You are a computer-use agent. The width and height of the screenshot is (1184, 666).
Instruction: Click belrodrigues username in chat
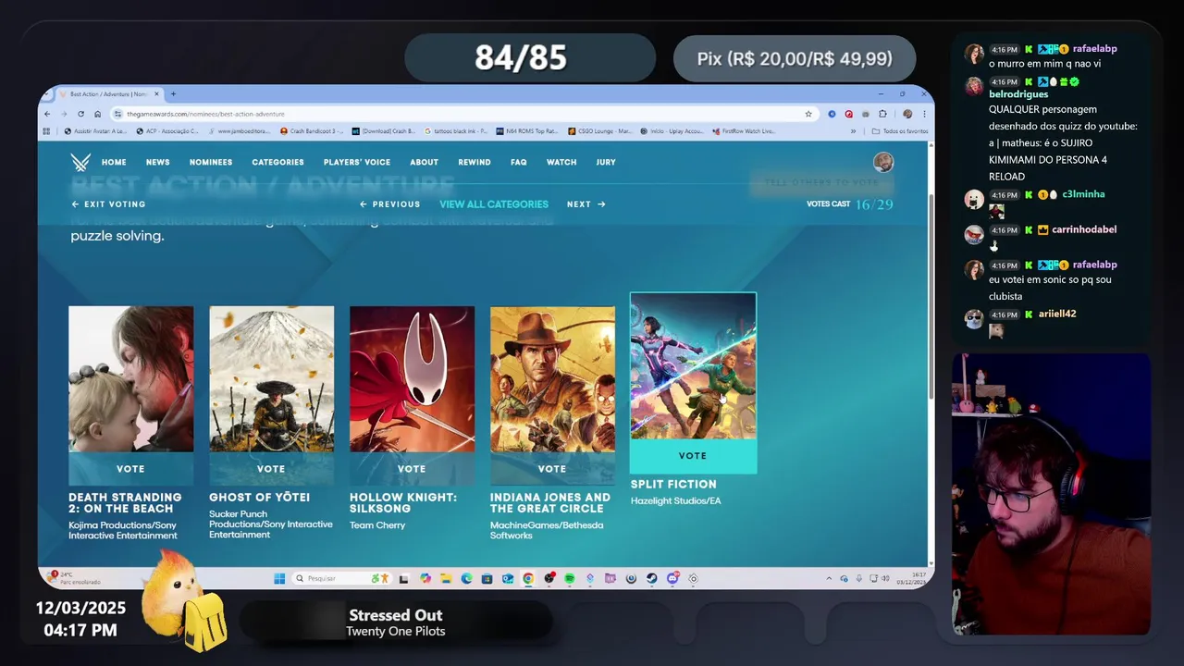click(1018, 94)
